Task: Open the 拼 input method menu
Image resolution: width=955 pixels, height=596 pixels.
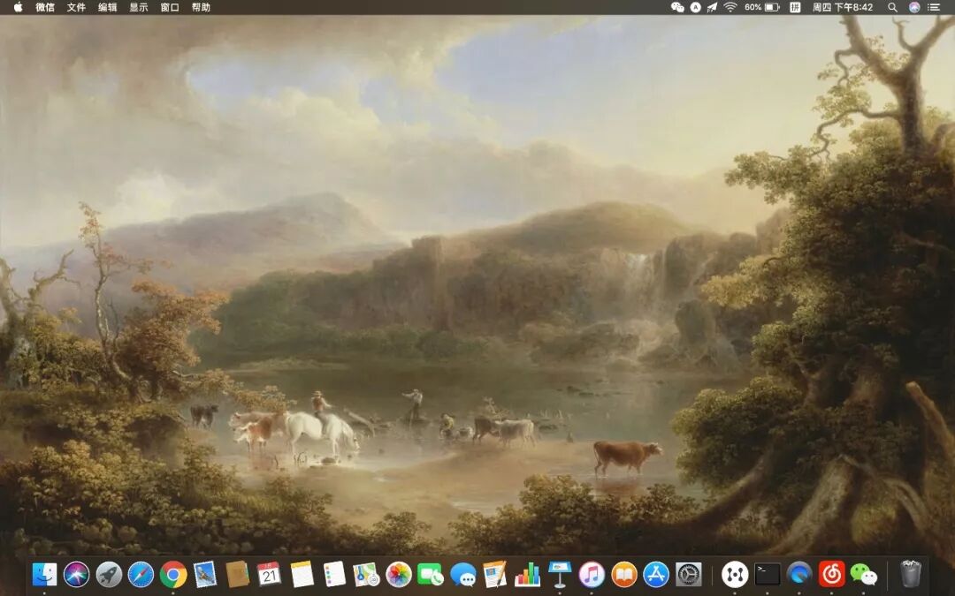Action: point(795,7)
